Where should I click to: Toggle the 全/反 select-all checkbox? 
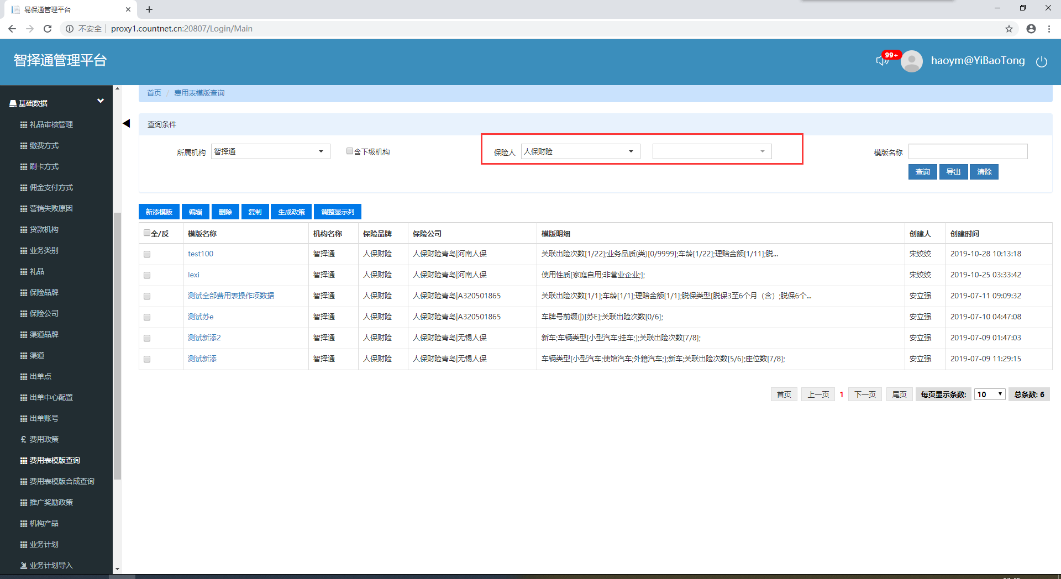(147, 233)
